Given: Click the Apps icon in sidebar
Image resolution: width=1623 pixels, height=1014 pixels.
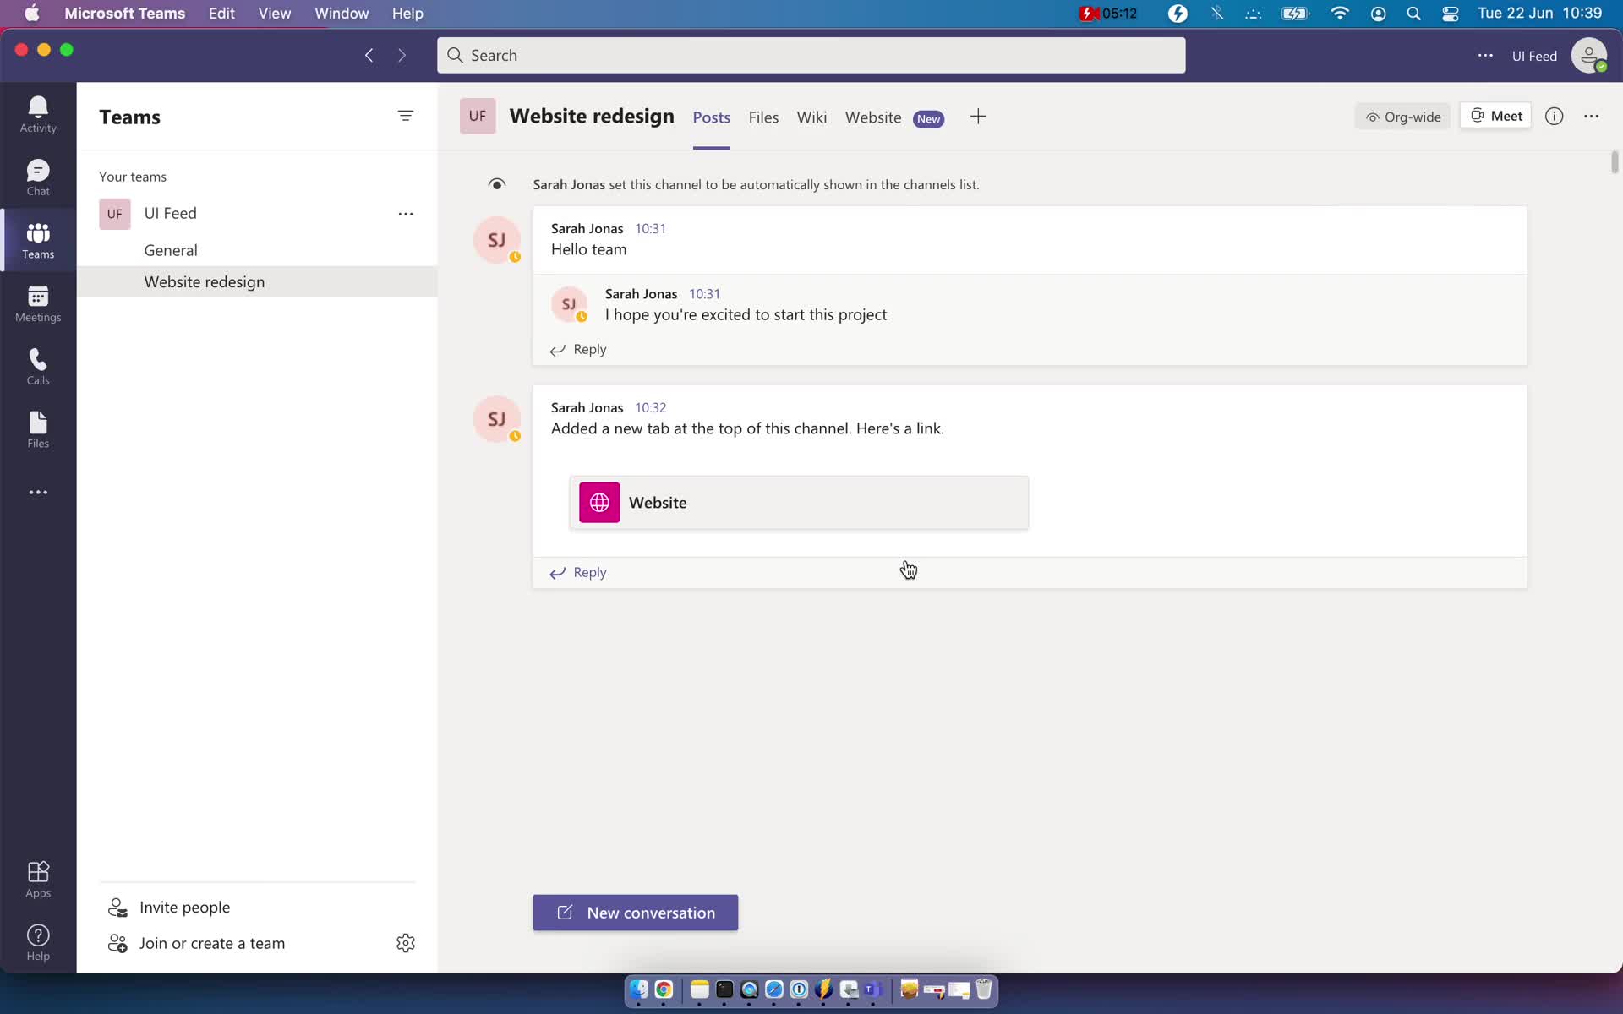Looking at the screenshot, I should pos(37,879).
